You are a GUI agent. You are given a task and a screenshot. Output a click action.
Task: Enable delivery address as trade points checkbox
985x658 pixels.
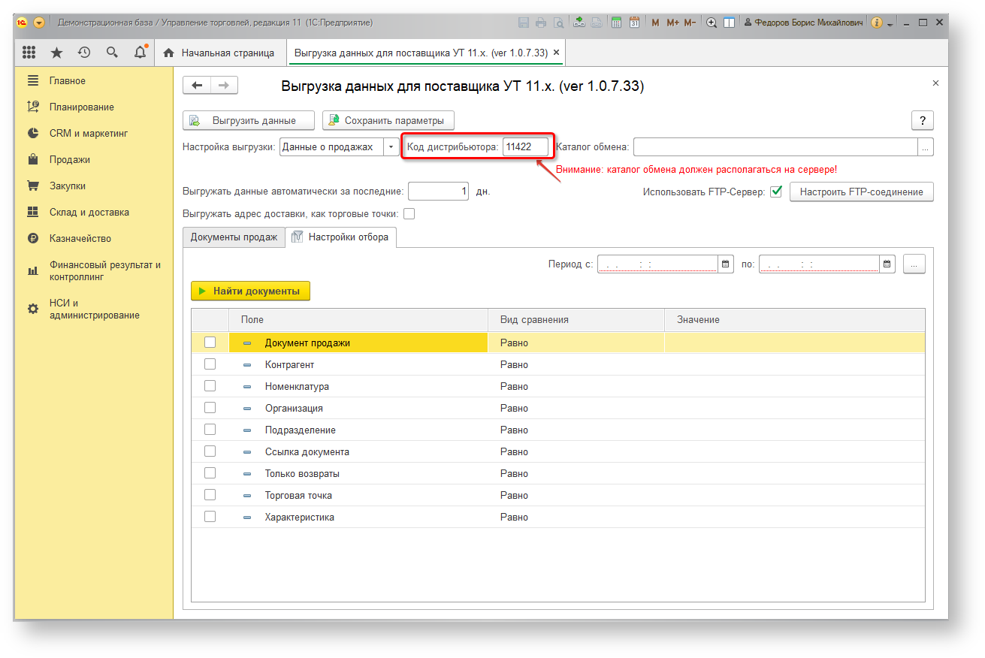click(409, 213)
